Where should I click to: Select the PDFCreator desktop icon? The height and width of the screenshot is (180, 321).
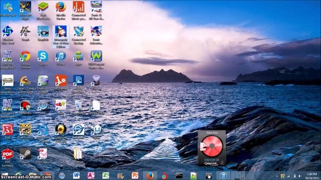[x=43, y=156]
